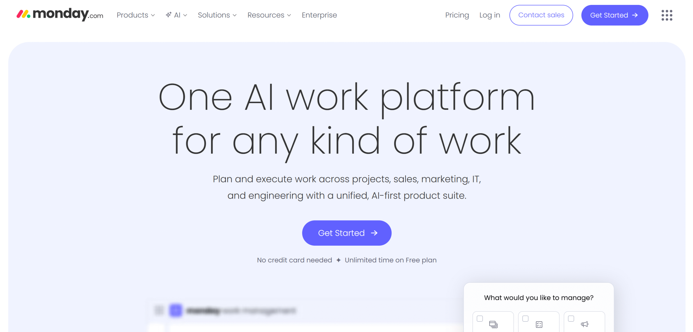The height and width of the screenshot is (332, 693).
Task: Check the box on stacked windows card
Action: pos(480,318)
